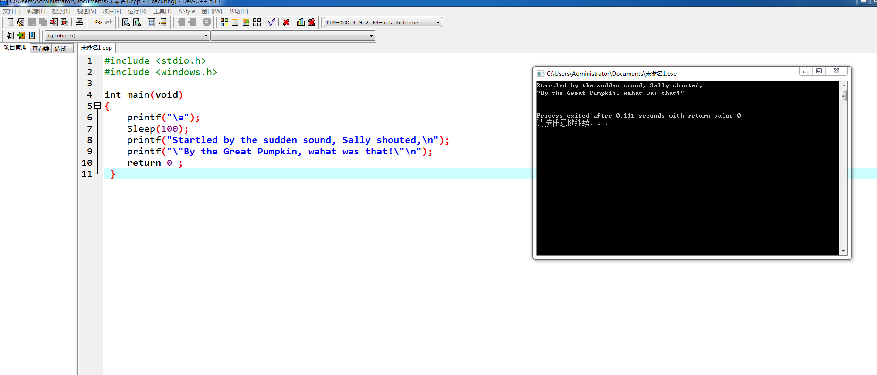Open the 帮助[H] menu
877x375 pixels.
[238, 11]
